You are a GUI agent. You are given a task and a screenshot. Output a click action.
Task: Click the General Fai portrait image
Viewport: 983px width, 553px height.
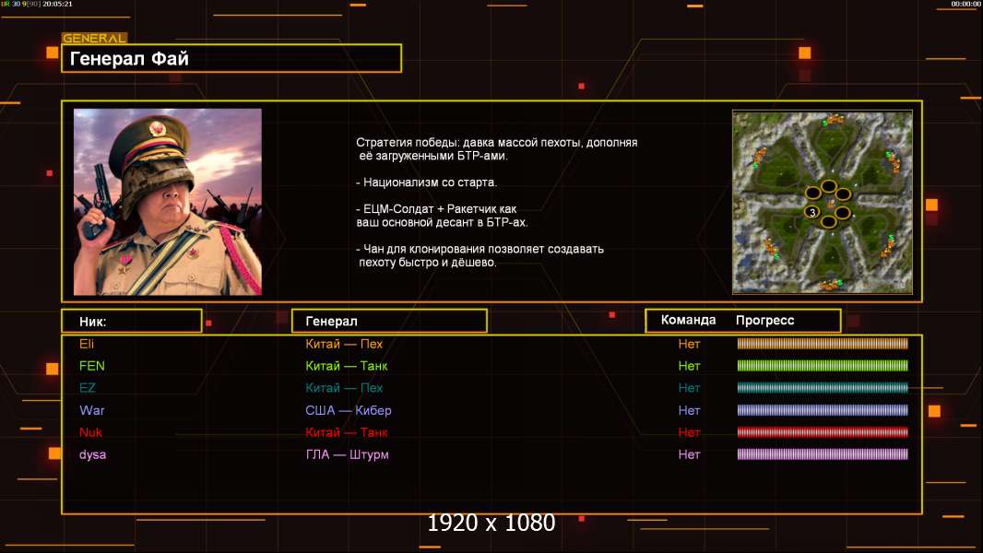pos(168,202)
